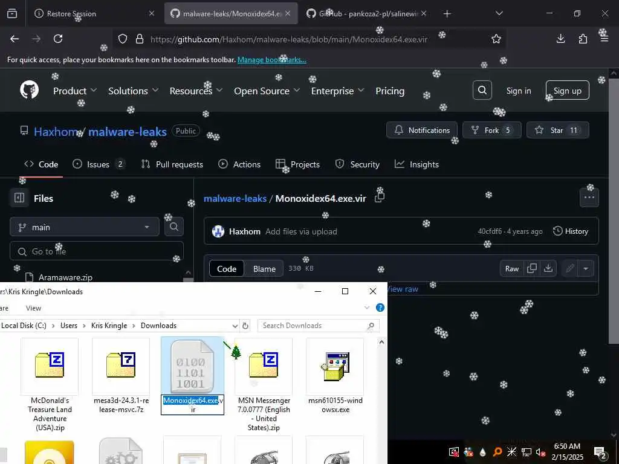Expand the Enterprise menu
Screen dimensions: 619x464
click(337, 91)
